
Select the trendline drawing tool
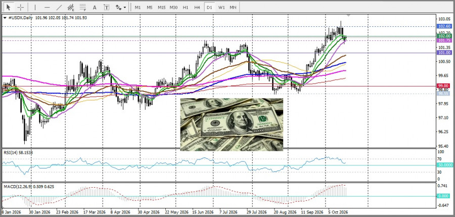59,7
